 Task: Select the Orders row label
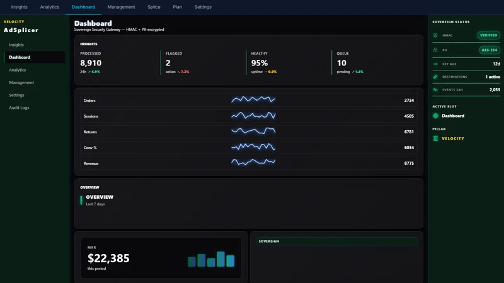[x=89, y=101]
